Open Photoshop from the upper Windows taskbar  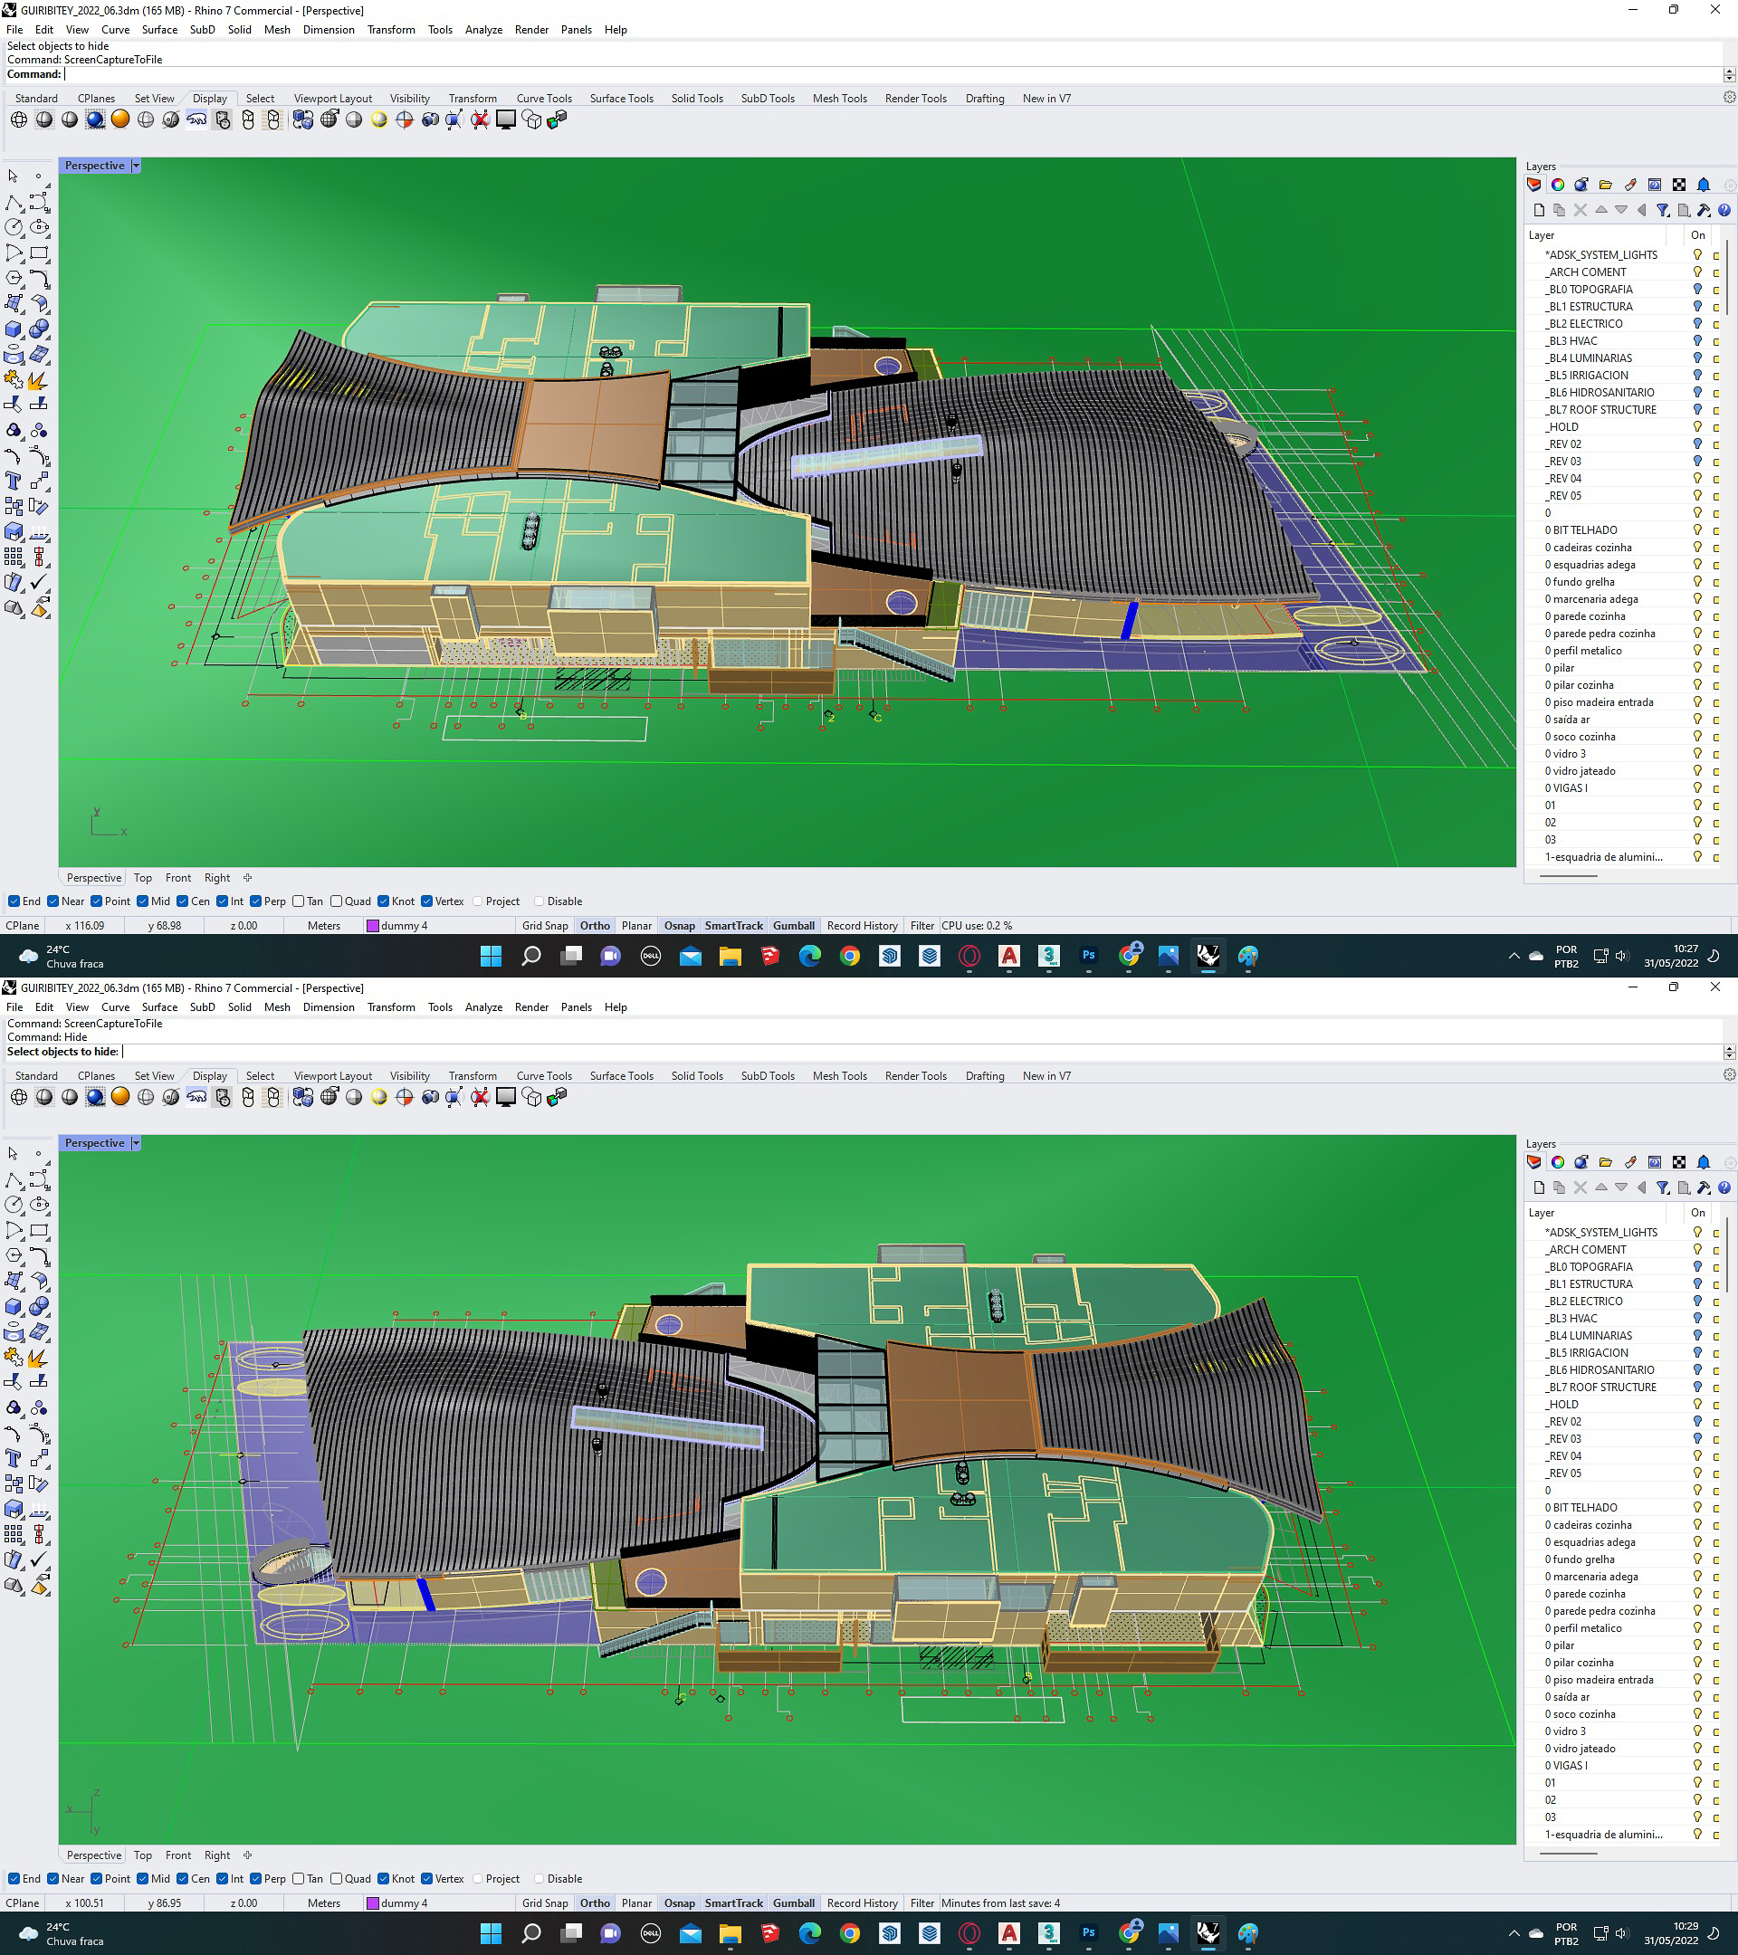pyautogui.click(x=1089, y=956)
